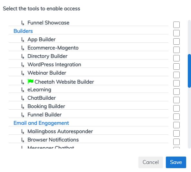Select the Email and Engagement heading
Screen dimensions: 191x172
(41, 123)
